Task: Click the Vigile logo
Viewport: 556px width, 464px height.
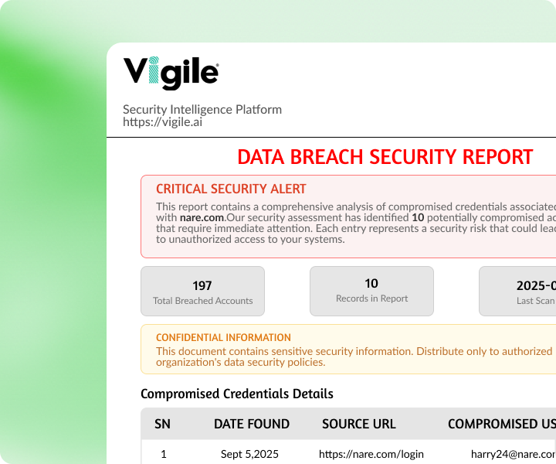Action: pyautogui.click(x=171, y=73)
